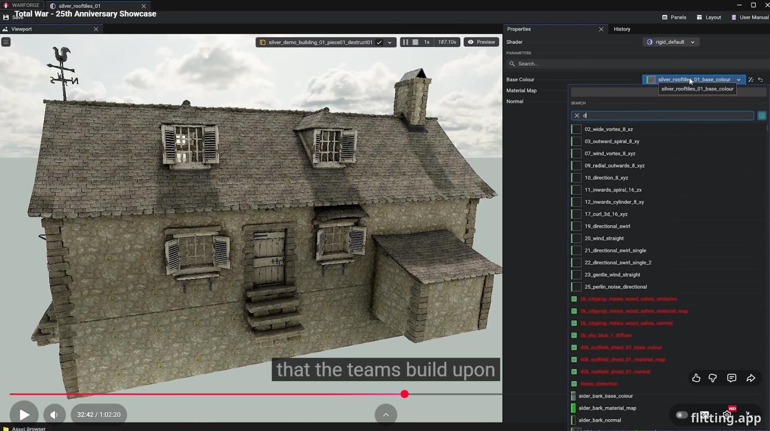
Task: Click the magic wand icon beside Base Colour
Action: (751, 80)
